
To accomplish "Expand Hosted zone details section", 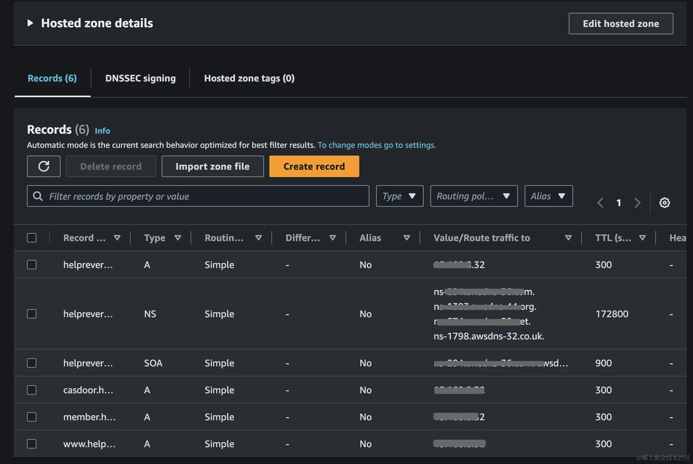I will point(30,23).
